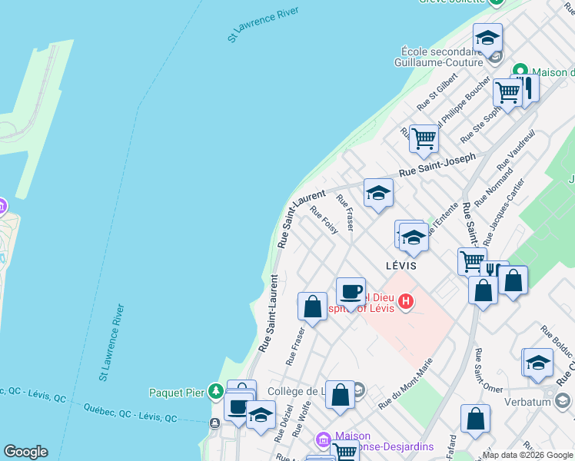Screen dimensions: 575x461
Task: Click the Rue Normand street label
Action: [x=494, y=187]
